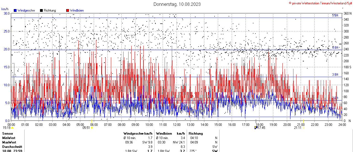
Task: Click the Windböen legend label
Action: 77,10
